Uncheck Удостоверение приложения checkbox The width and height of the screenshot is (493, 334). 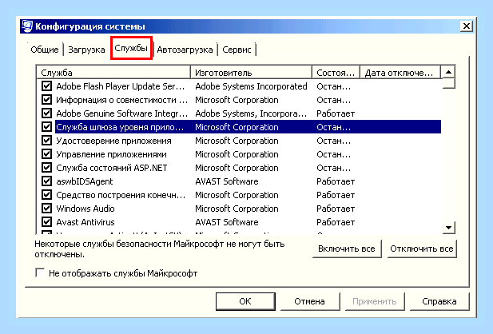(x=46, y=141)
